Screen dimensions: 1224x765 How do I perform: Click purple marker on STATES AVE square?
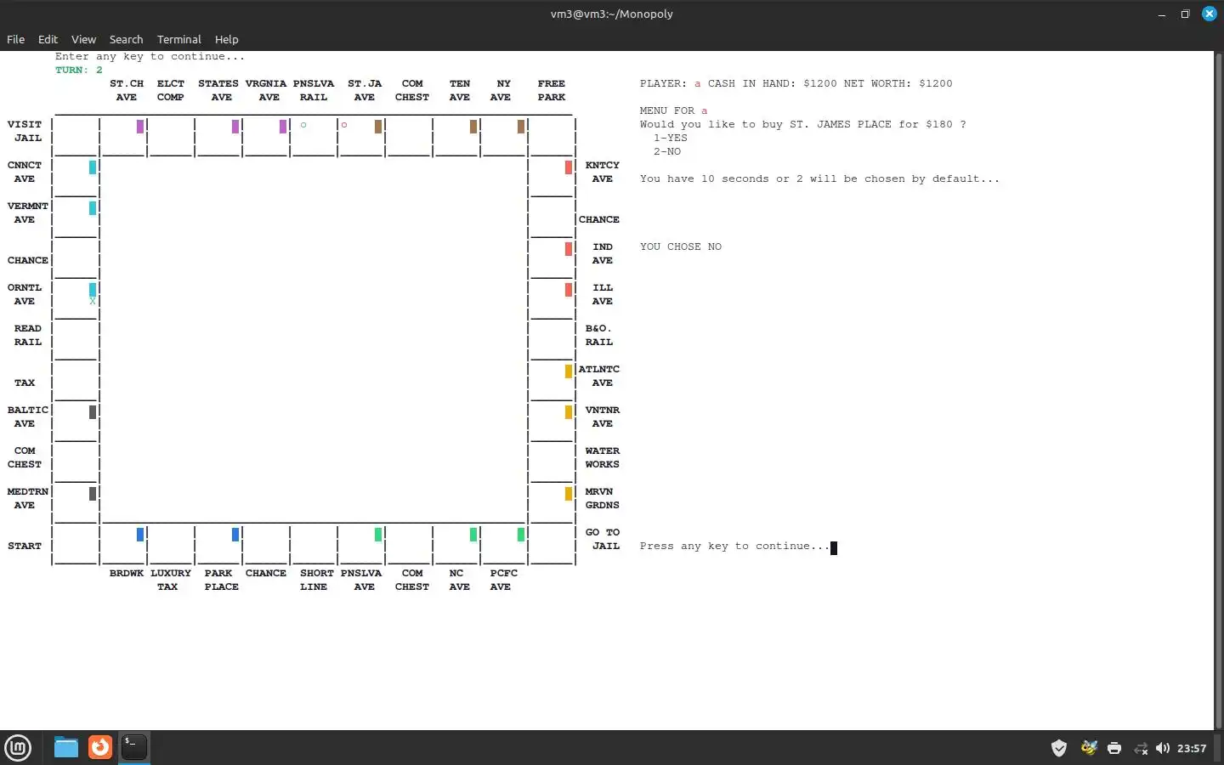235,127
